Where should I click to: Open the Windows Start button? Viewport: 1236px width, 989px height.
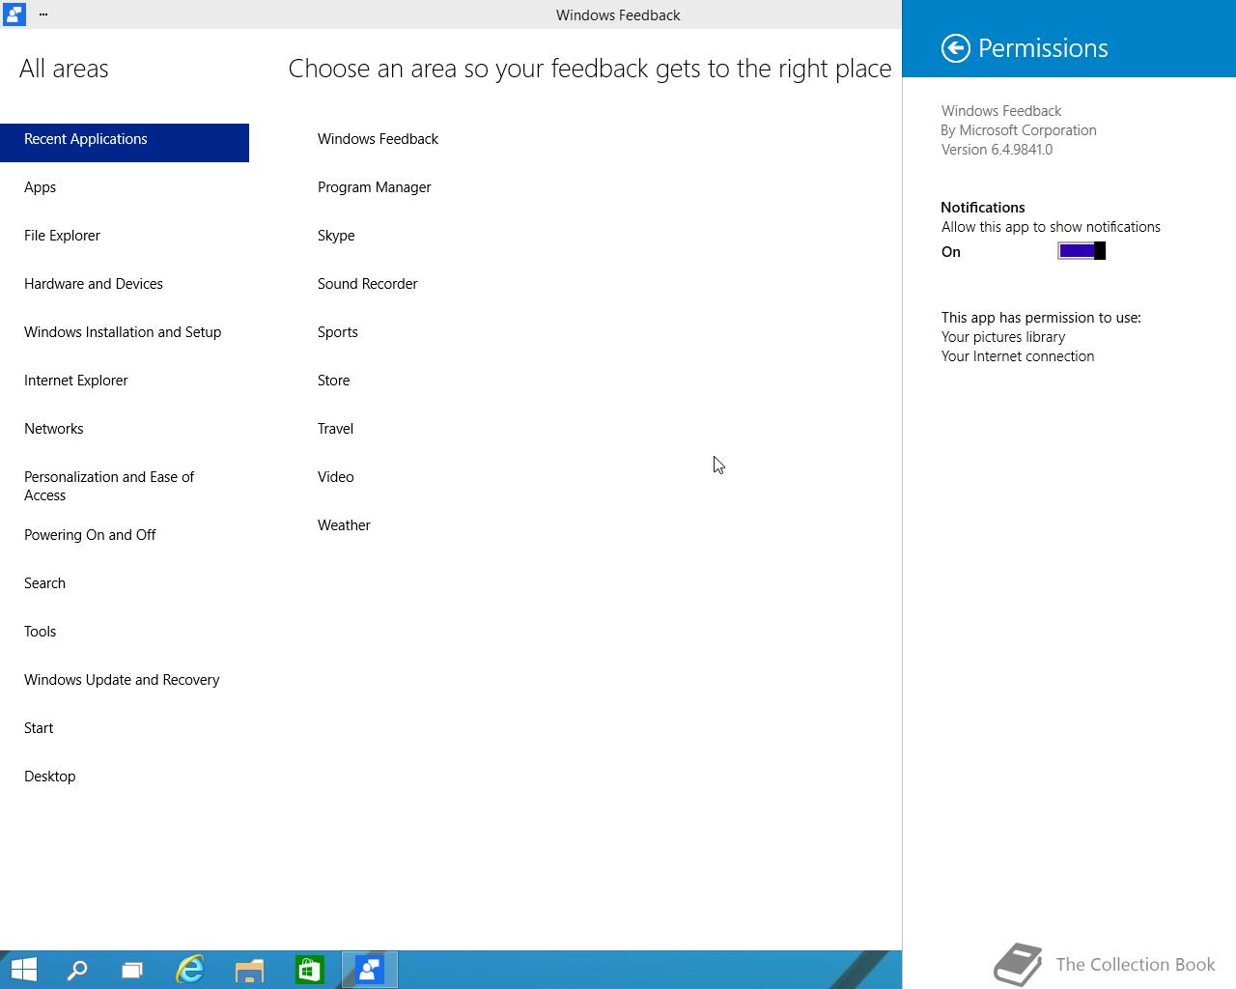23,970
